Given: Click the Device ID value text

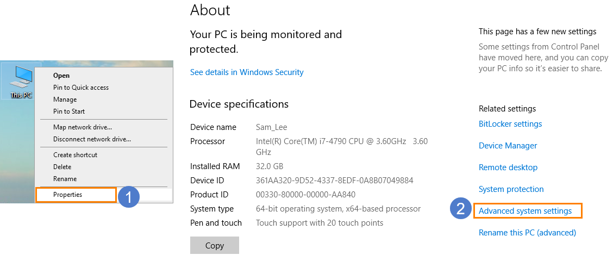Looking at the screenshot, I should click(x=334, y=181).
